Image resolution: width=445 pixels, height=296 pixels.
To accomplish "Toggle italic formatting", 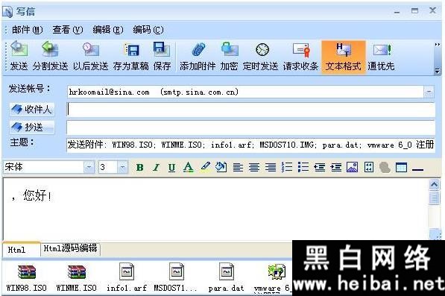I will click(156, 168).
